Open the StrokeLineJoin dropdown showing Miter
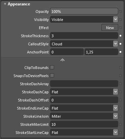The height and width of the screenshot is (139, 125). pos(116,116)
